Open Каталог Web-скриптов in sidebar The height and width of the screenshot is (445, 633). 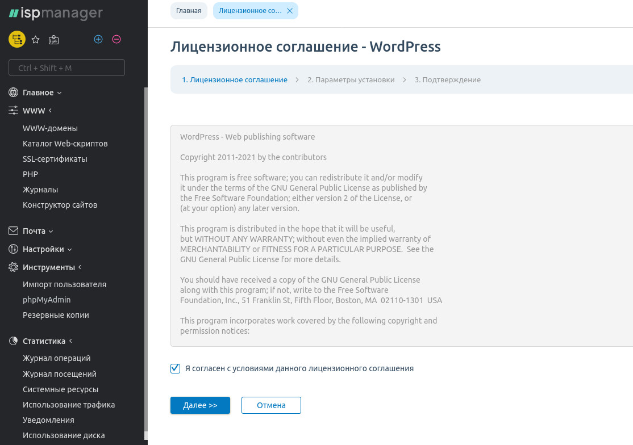point(65,144)
